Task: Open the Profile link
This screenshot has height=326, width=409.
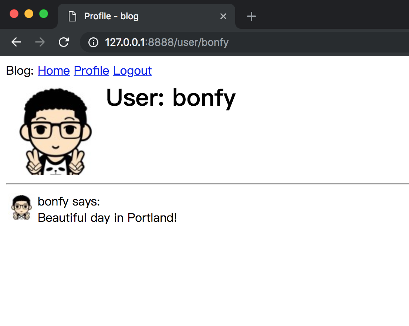Action: tap(91, 71)
